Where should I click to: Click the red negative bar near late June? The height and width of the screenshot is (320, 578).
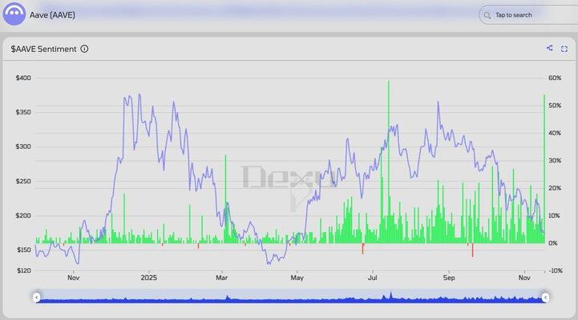point(362,248)
